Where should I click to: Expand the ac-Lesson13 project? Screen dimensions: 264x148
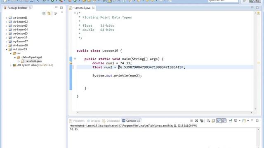[x=7, y=25]
